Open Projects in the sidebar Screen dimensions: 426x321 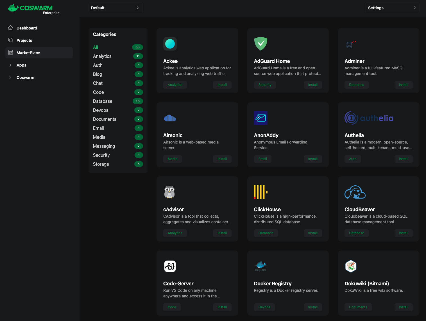[x=39, y=40]
